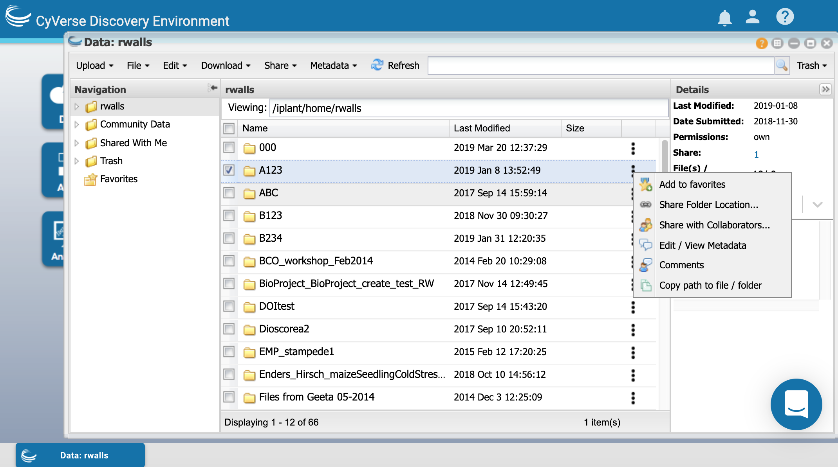
Task: Open the Download dropdown menu
Action: coord(226,65)
